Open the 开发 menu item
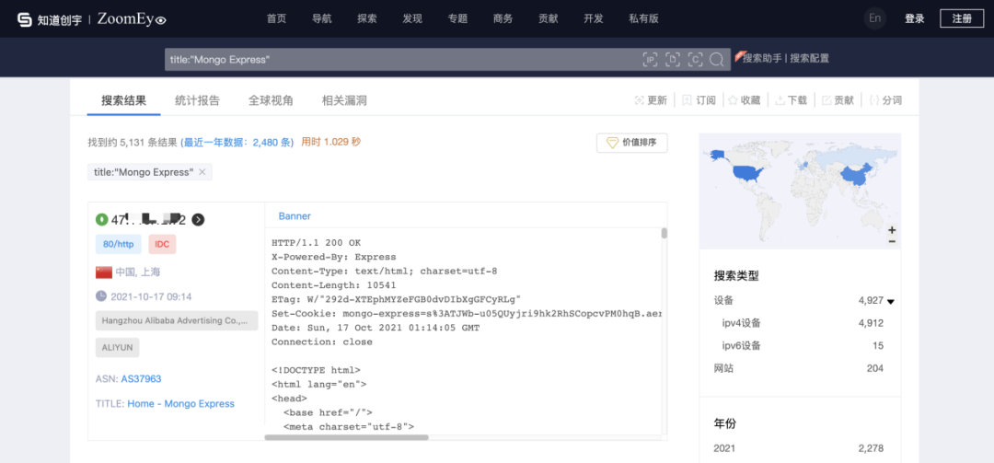Screen dimensions: 994x463 click(594, 19)
